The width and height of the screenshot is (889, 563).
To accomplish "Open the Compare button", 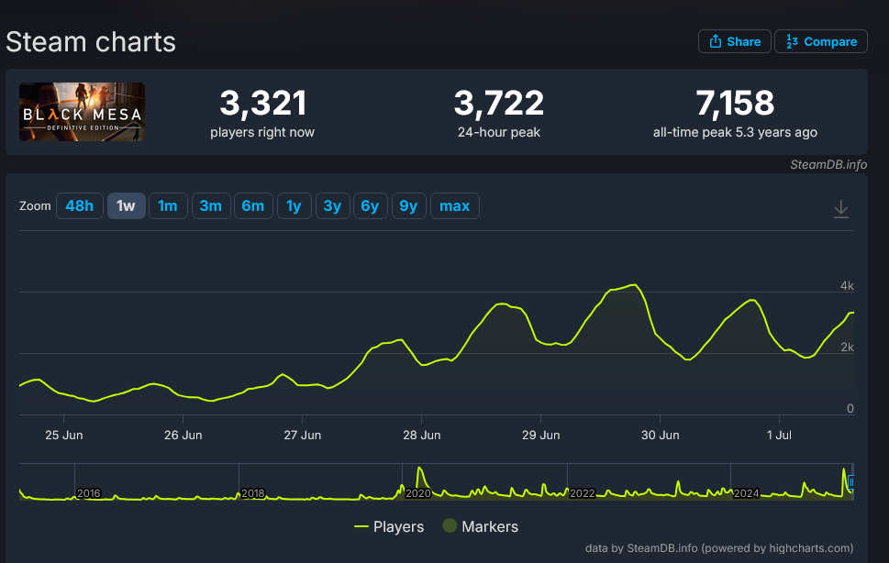I will click(821, 41).
